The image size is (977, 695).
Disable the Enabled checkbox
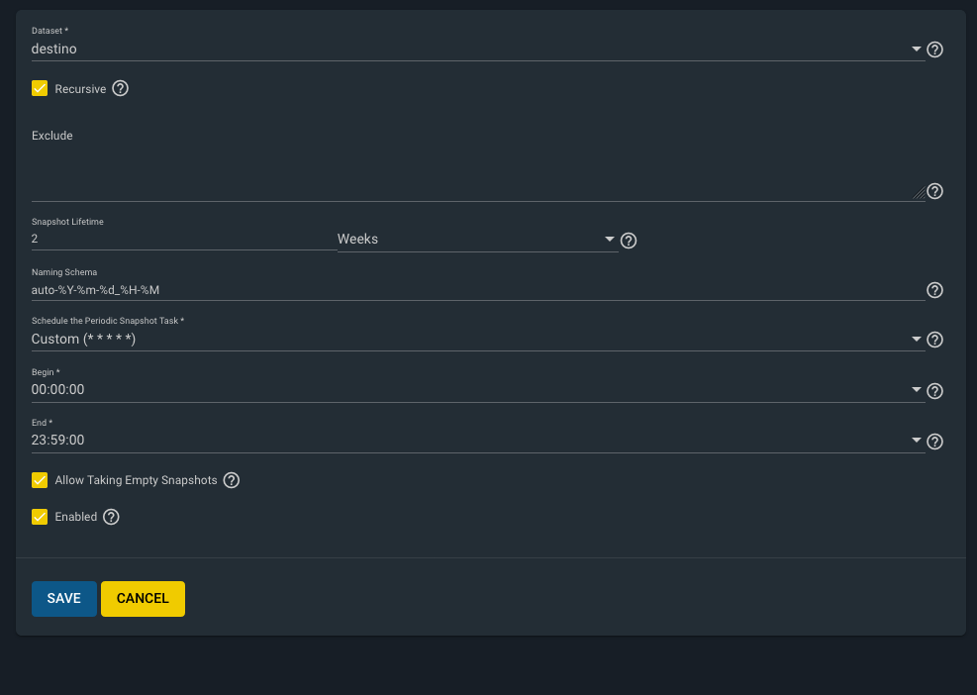(x=40, y=517)
